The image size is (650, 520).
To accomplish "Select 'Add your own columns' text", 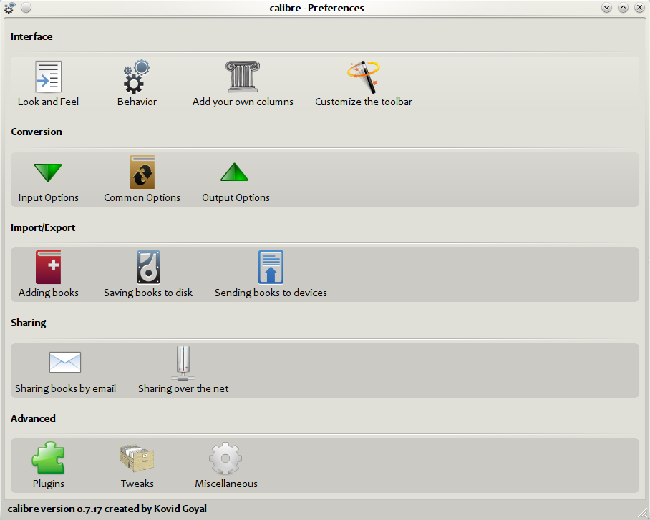I will coord(243,102).
